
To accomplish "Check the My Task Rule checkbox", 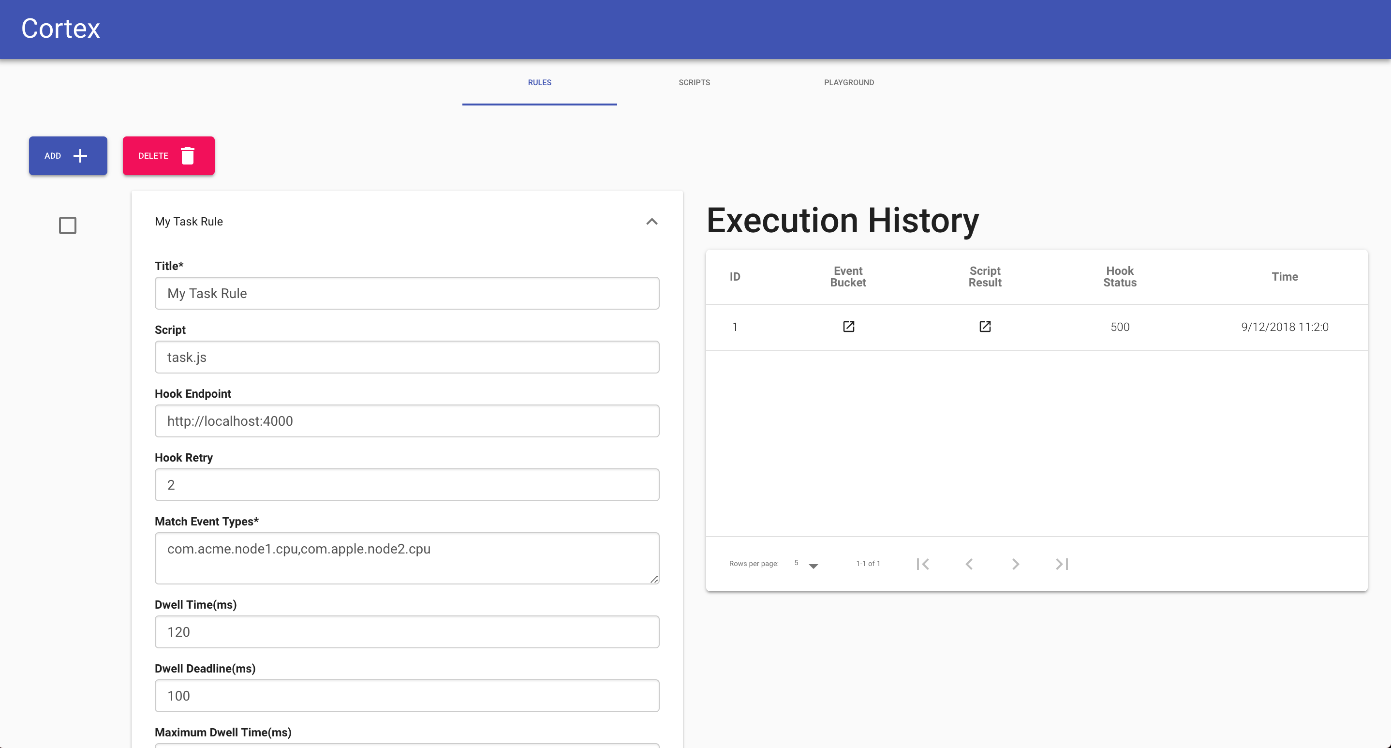I will [68, 225].
